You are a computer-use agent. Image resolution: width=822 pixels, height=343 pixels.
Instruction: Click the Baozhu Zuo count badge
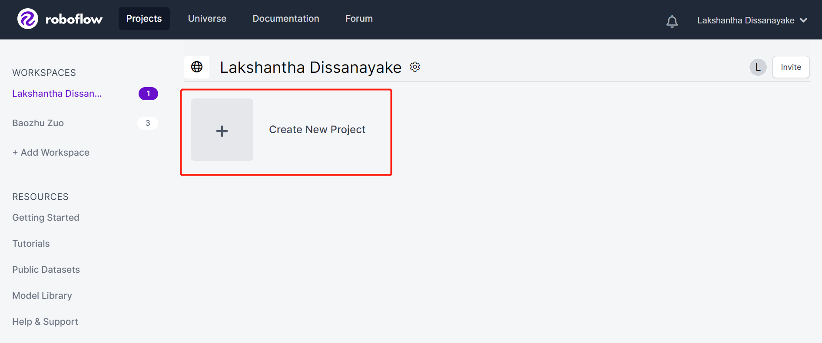coord(148,123)
